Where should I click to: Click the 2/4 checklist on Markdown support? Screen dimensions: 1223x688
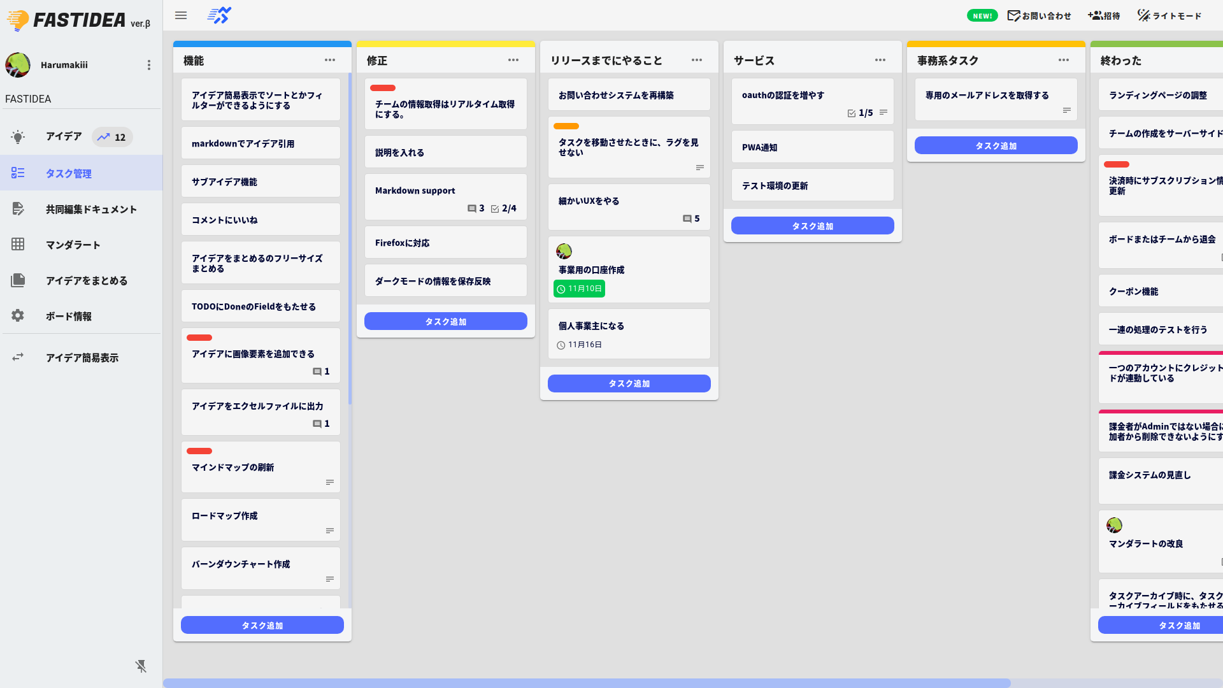coord(504,208)
